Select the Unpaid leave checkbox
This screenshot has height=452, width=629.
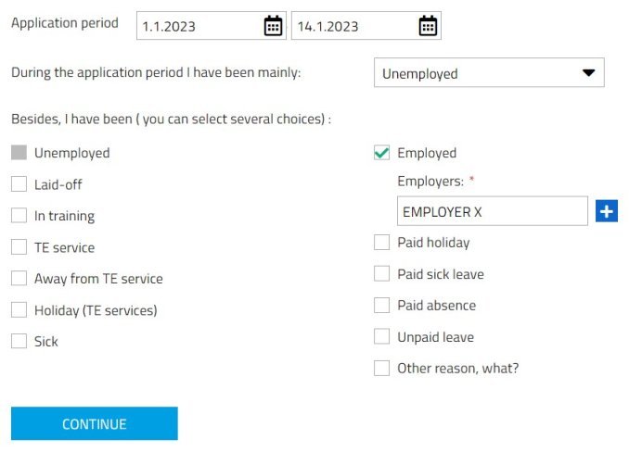(381, 337)
